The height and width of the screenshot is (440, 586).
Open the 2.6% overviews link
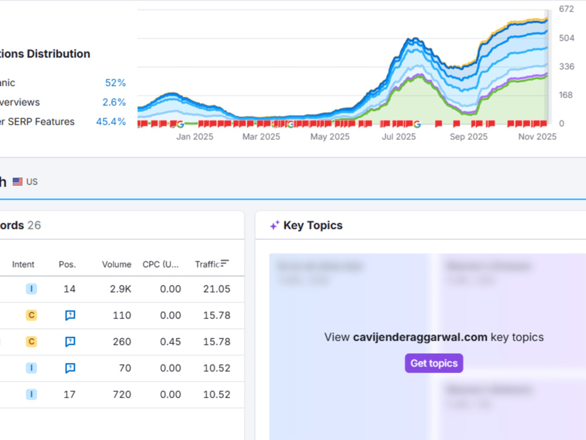[114, 102]
